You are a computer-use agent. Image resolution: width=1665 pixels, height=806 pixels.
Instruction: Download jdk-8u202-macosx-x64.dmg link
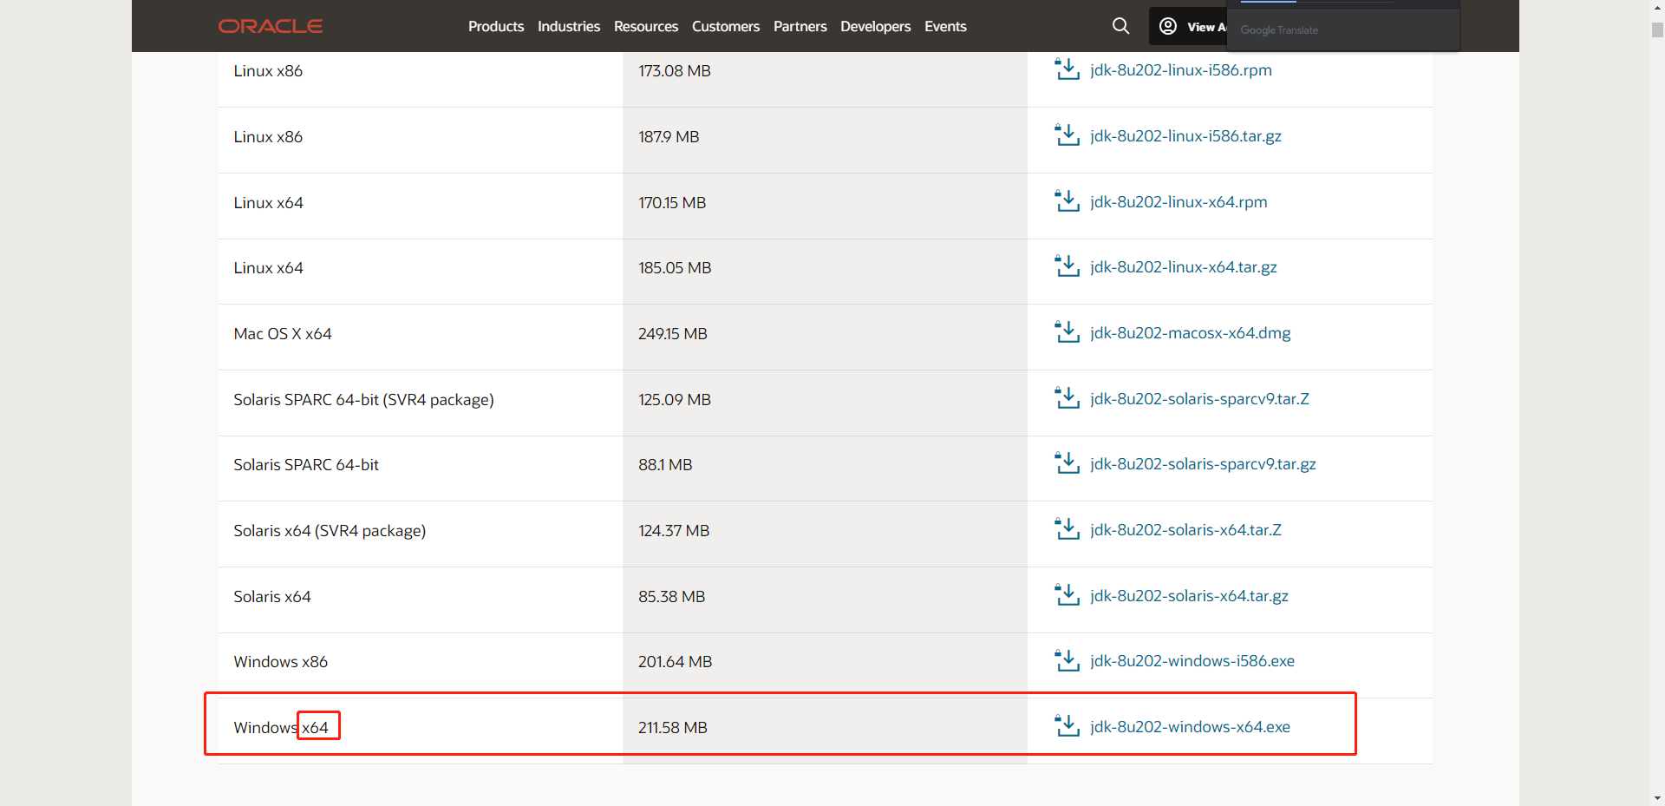pos(1191,333)
